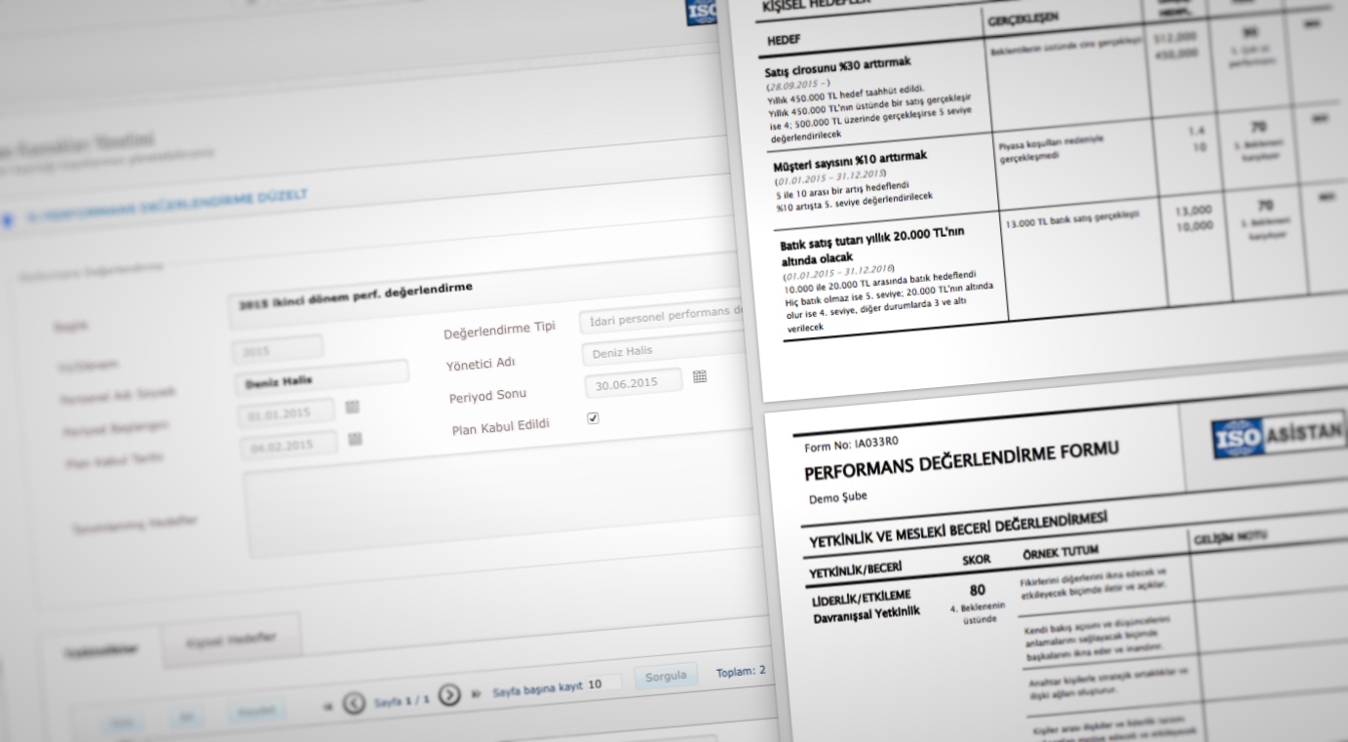Click the Personel Adı Soyadı field

pyautogui.click(x=321, y=378)
